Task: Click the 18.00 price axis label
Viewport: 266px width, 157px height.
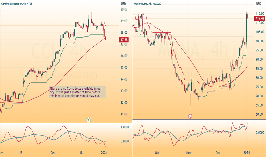Action: click(124, 33)
